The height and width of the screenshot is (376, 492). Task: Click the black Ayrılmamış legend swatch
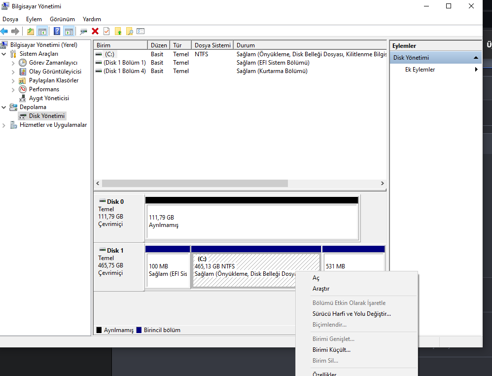[99, 330]
